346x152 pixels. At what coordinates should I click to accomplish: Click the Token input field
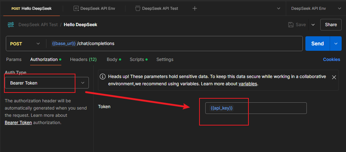coord(256,108)
